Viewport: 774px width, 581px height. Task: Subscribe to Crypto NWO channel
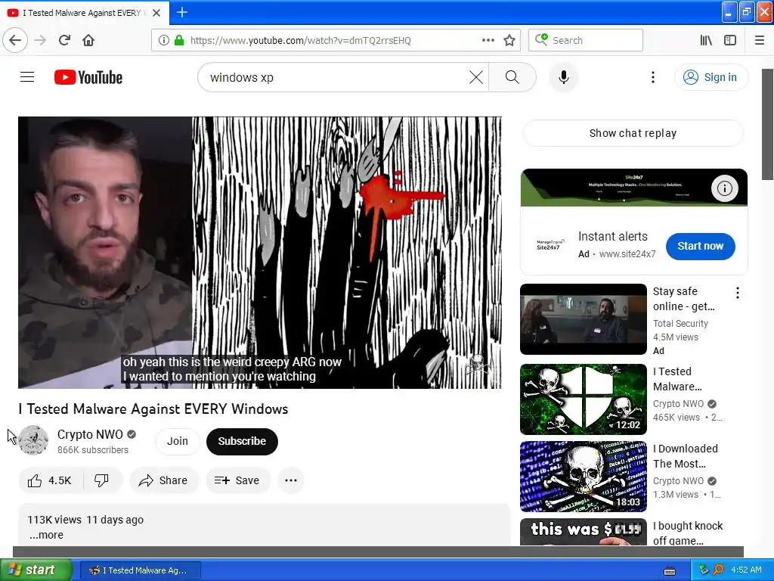242,441
